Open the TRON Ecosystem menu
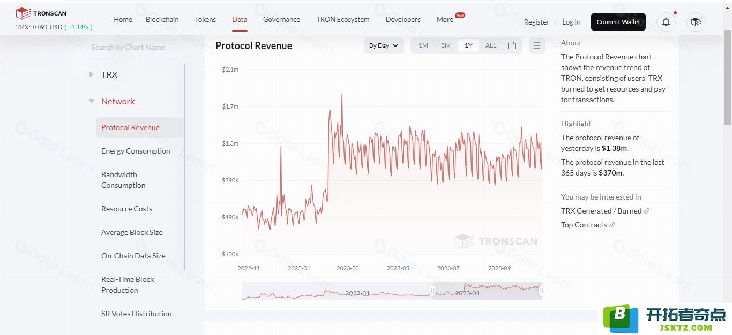732x335 pixels. pos(343,19)
